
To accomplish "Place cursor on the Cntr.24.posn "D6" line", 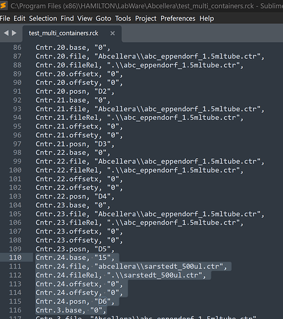I will coord(75,301).
